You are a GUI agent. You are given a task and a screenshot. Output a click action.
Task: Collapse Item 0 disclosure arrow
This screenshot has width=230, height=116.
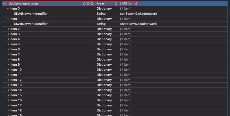click(x=8, y=9)
